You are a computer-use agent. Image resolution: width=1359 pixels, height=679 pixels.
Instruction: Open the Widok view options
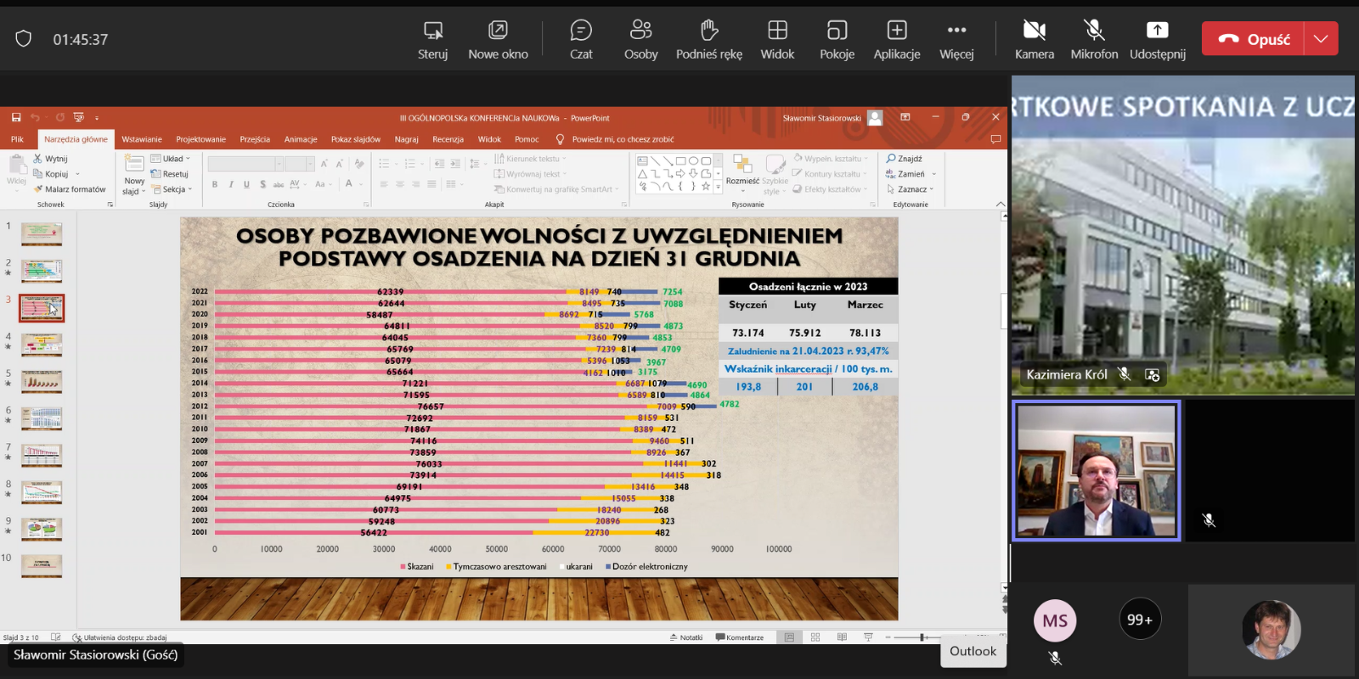[776, 40]
